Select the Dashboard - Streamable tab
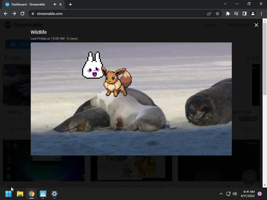The width and height of the screenshot is (267, 200). [33, 4]
